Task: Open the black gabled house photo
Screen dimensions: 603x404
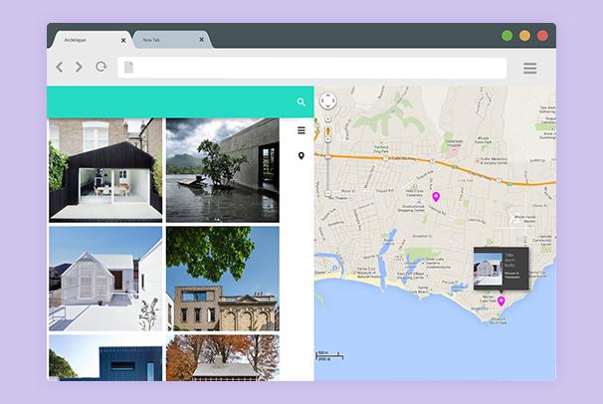Action: 105,169
